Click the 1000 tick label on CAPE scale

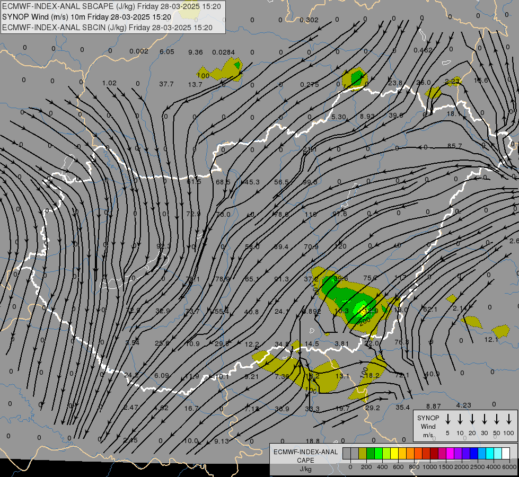pos(429,467)
